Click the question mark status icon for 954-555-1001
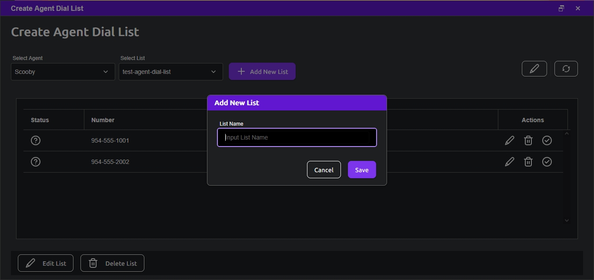Screen dimensions: 594x280 click(x=36, y=140)
